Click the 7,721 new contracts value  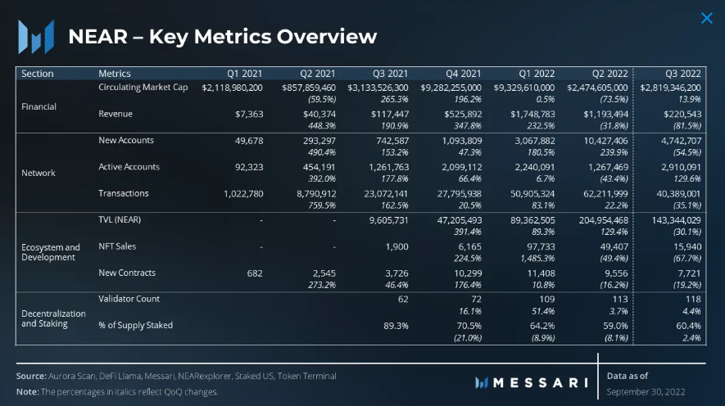pyautogui.click(x=690, y=273)
